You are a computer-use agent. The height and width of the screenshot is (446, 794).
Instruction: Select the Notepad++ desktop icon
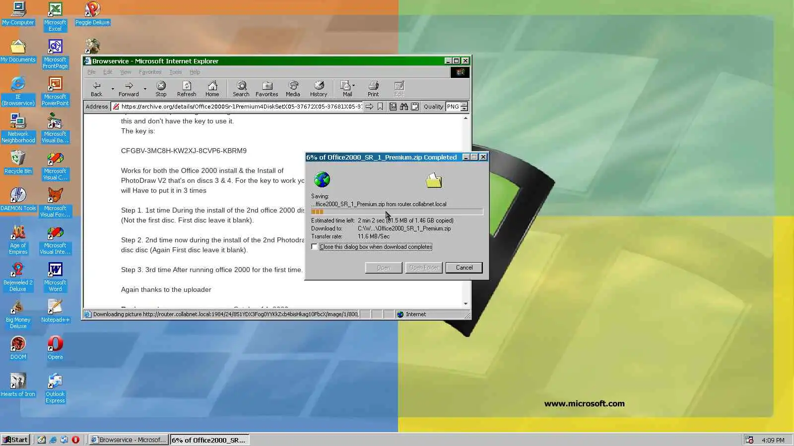55,311
